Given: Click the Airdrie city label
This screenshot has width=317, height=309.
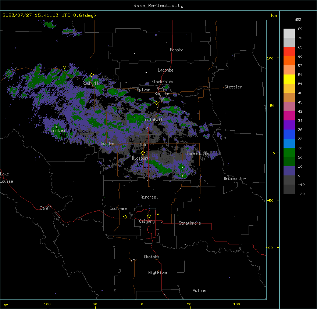Looking at the screenshot, I should pyautogui.click(x=149, y=197).
